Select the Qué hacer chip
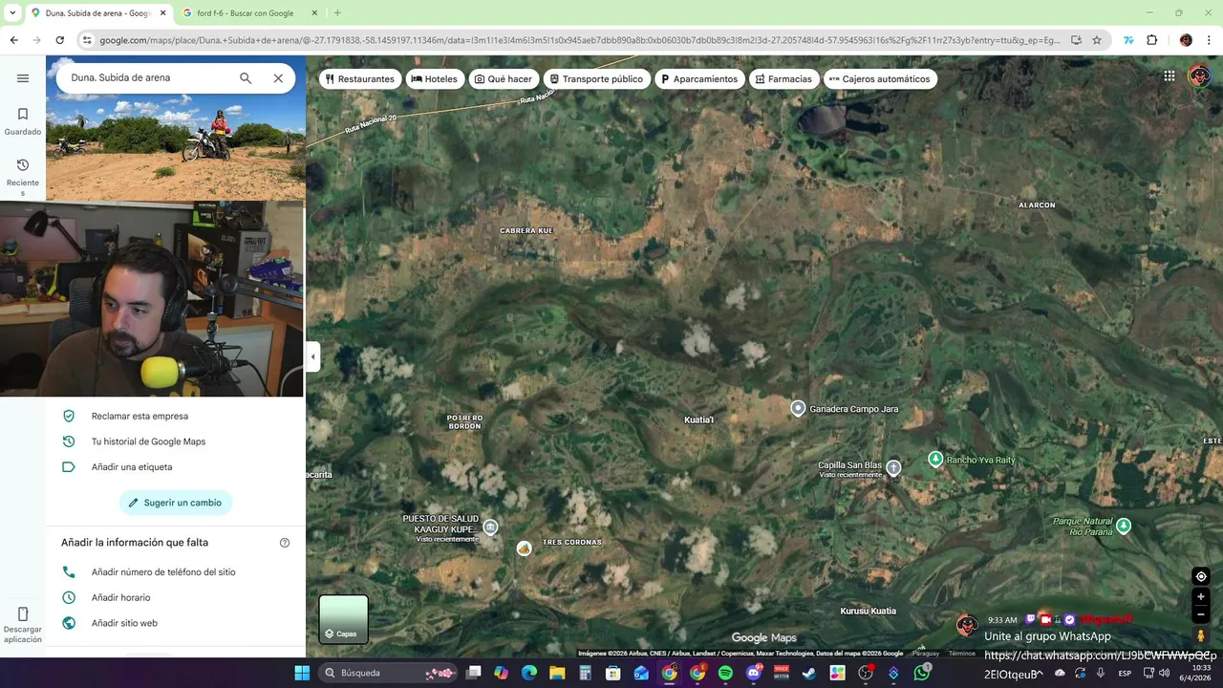This screenshot has height=688, width=1223. tap(504, 79)
